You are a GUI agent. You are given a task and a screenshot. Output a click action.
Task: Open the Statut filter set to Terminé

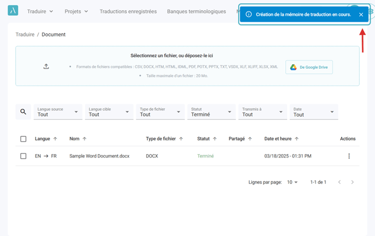211,112
